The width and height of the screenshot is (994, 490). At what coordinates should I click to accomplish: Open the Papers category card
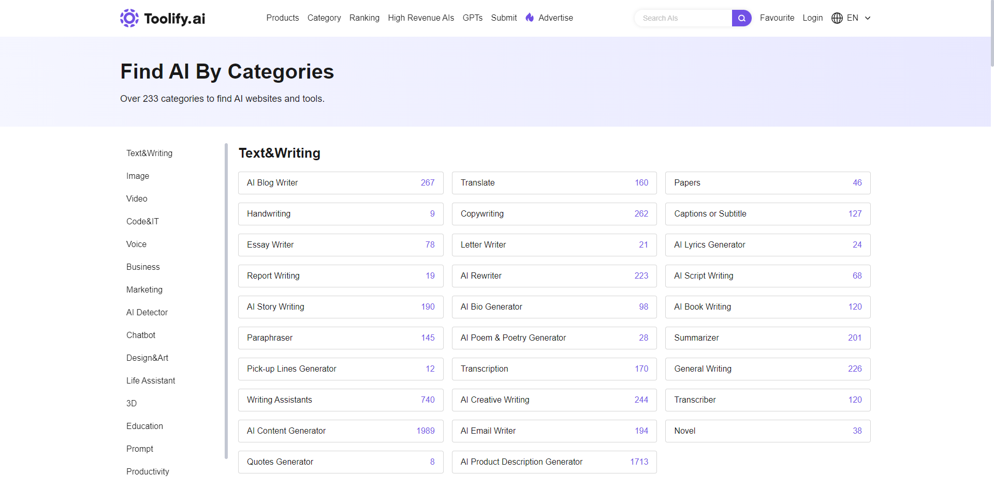(768, 183)
